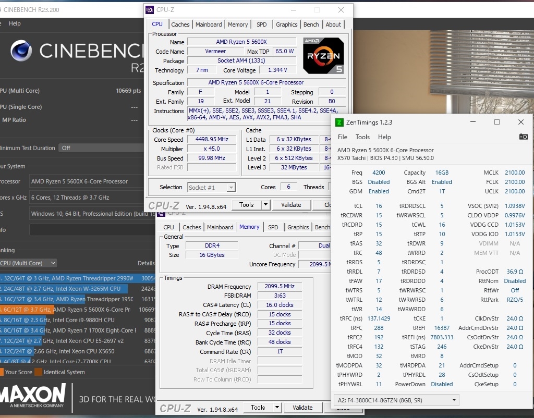Open the File menu in ZenTimings
The image size is (534, 418).
pyautogui.click(x=342, y=137)
